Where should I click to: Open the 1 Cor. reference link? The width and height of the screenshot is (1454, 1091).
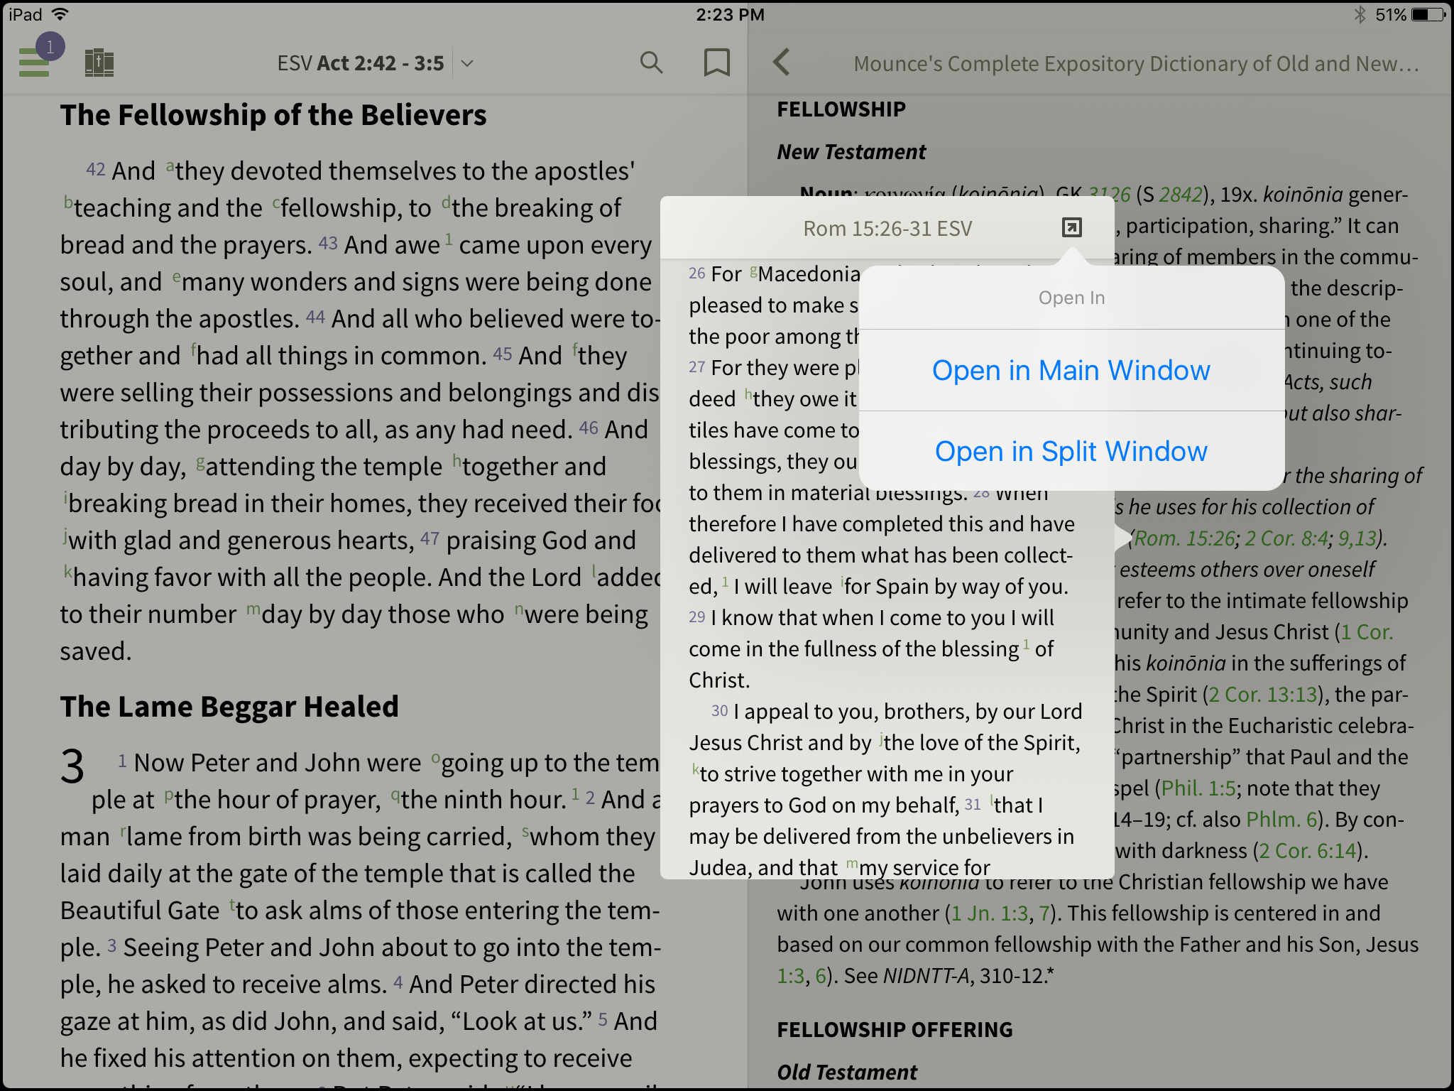tap(1367, 632)
